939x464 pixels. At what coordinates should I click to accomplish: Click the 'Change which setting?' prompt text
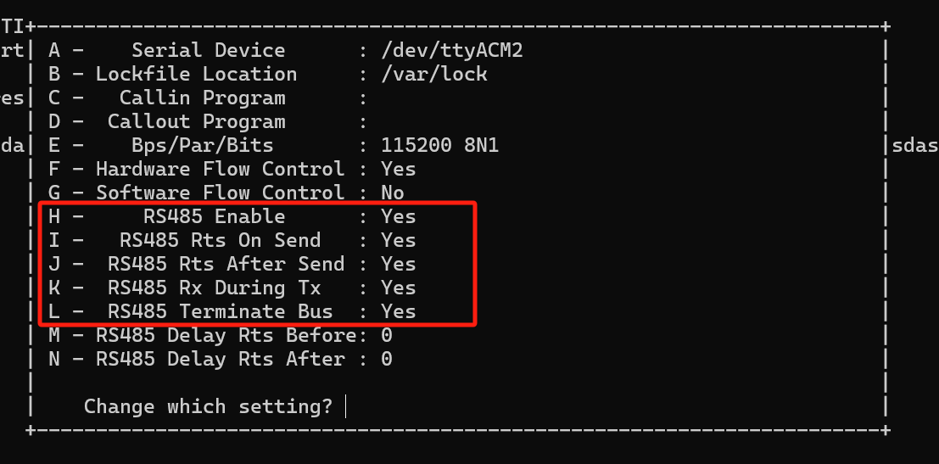pos(208,406)
